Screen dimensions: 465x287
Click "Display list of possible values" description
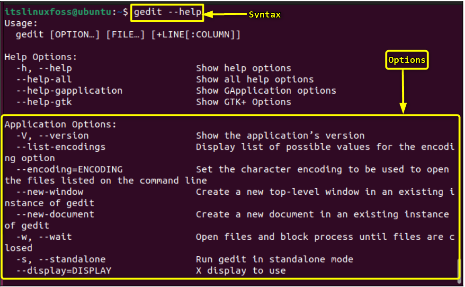(325, 147)
